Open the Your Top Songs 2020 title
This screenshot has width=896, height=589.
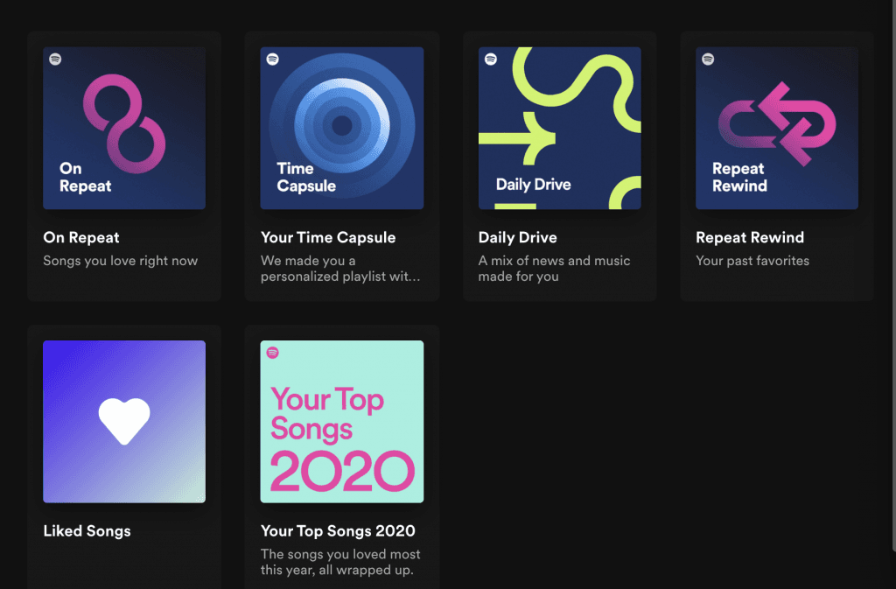click(x=338, y=530)
